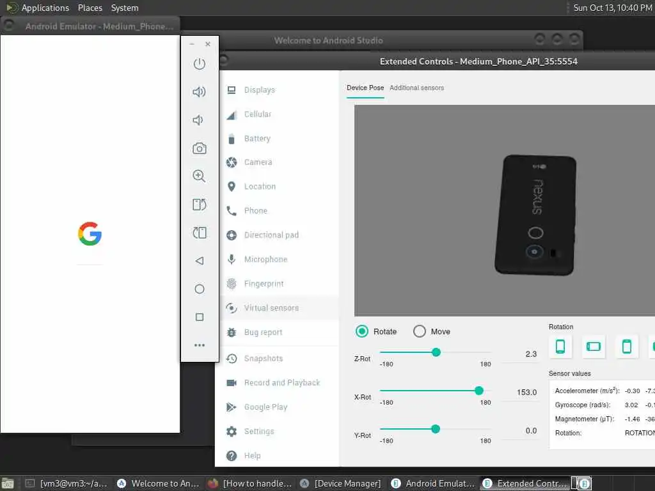Click the emulator volume down icon
The height and width of the screenshot is (491, 655).
(198, 120)
